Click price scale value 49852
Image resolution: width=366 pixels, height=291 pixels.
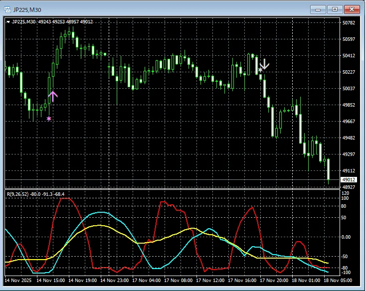349,105
